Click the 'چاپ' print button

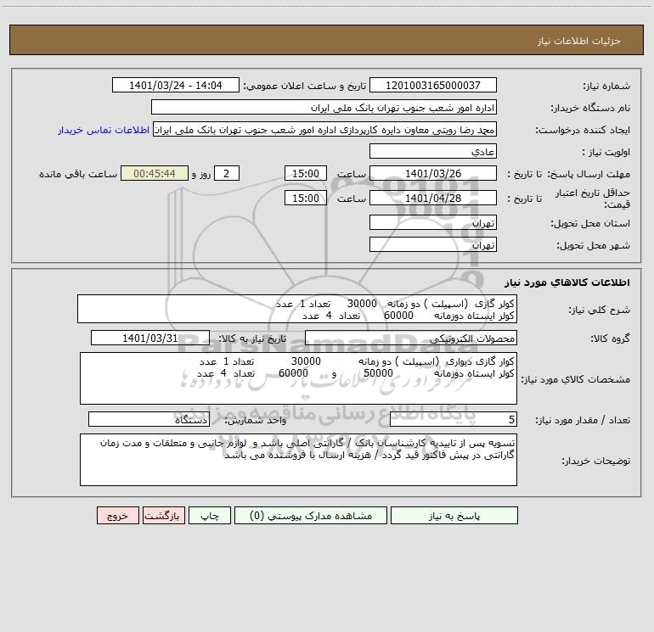pyautogui.click(x=210, y=516)
